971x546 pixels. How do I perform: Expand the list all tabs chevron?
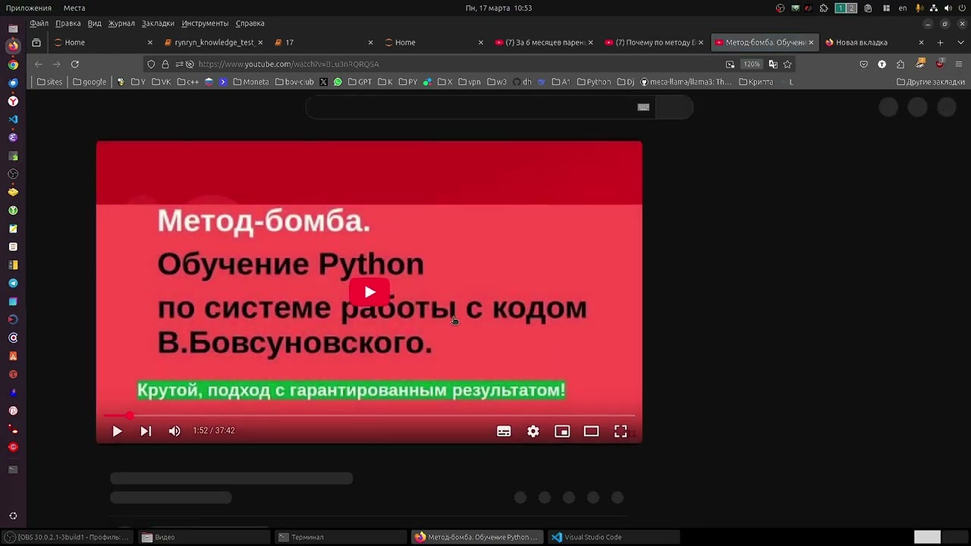coord(961,42)
